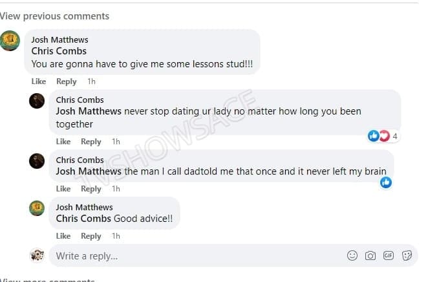428x282 pixels.
Task: Reply to the man I call dad comment
Action: point(91,189)
